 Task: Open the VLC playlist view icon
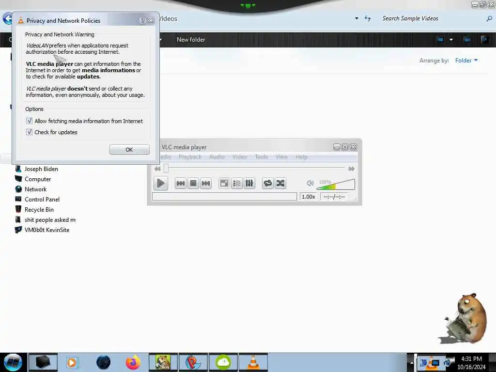(236, 183)
